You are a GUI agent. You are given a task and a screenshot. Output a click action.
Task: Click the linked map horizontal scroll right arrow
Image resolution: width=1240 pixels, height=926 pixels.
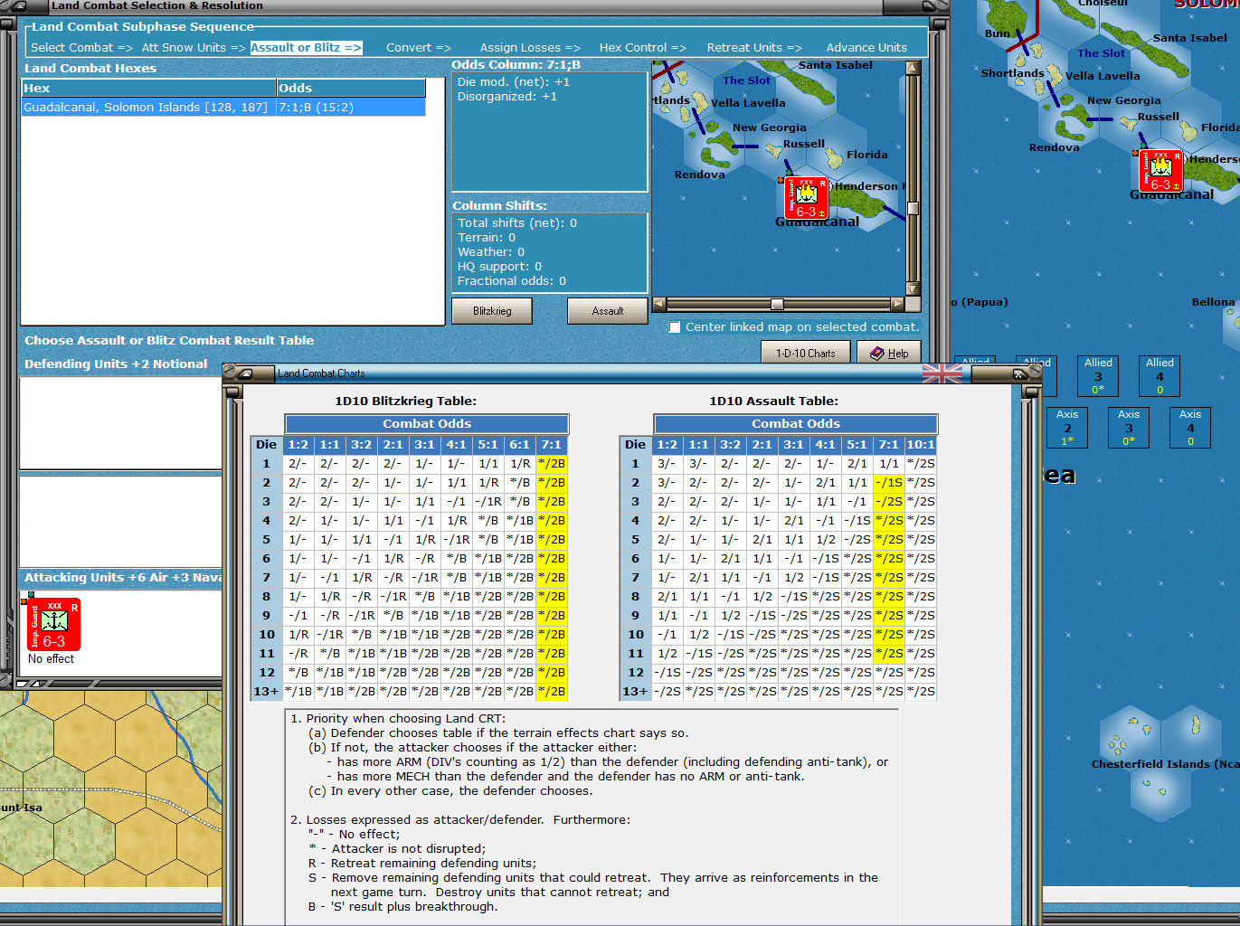click(897, 304)
